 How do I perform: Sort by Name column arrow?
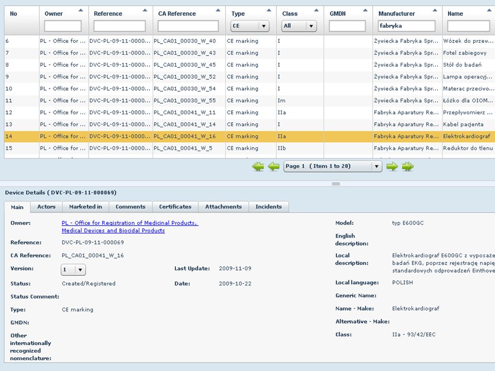point(489,10)
